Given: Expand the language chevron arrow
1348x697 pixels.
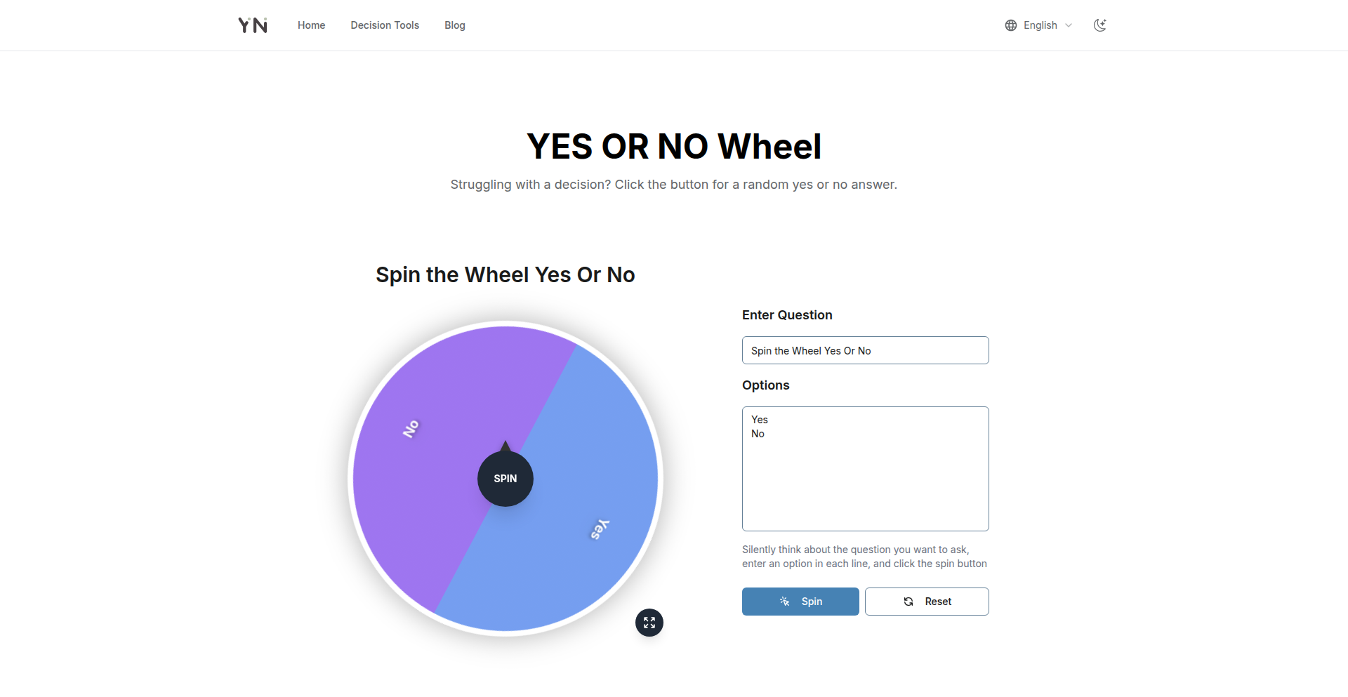Looking at the screenshot, I should [x=1069, y=25].
